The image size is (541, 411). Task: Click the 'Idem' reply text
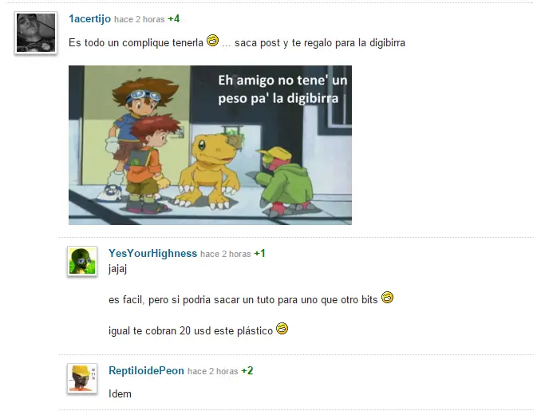[x=120, y=393]
